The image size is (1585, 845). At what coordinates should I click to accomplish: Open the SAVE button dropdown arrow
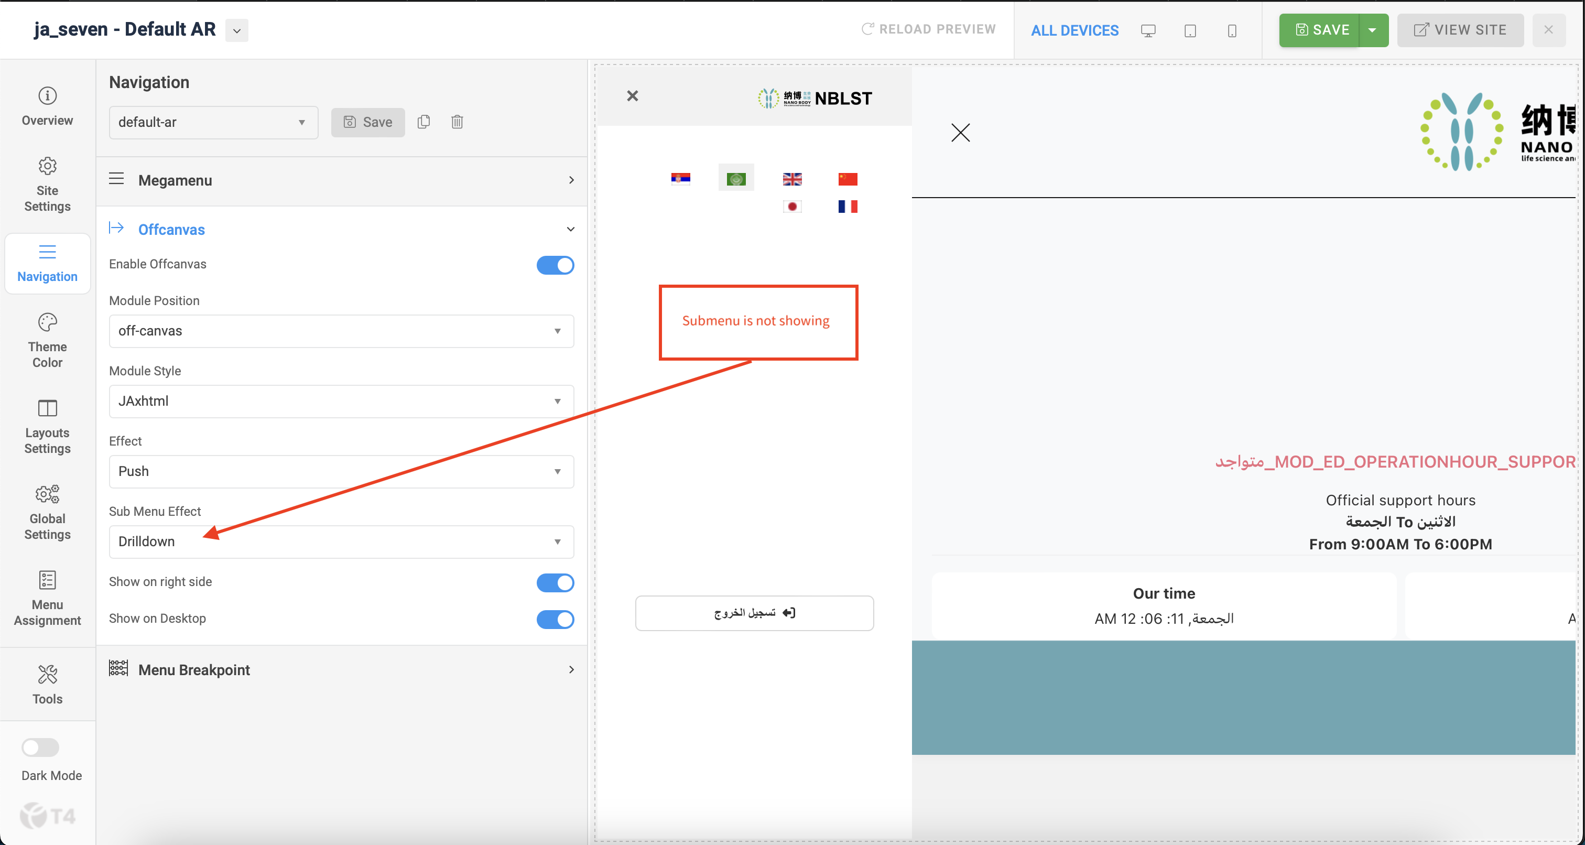coord(1372,30)
